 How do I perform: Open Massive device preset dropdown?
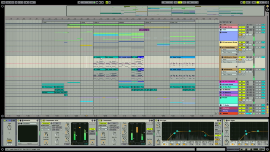pos(30,124)
